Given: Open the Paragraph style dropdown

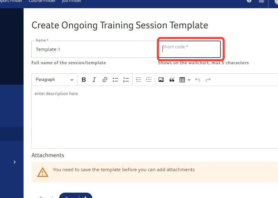Looking at the screenshot, I should pos(54,80).
